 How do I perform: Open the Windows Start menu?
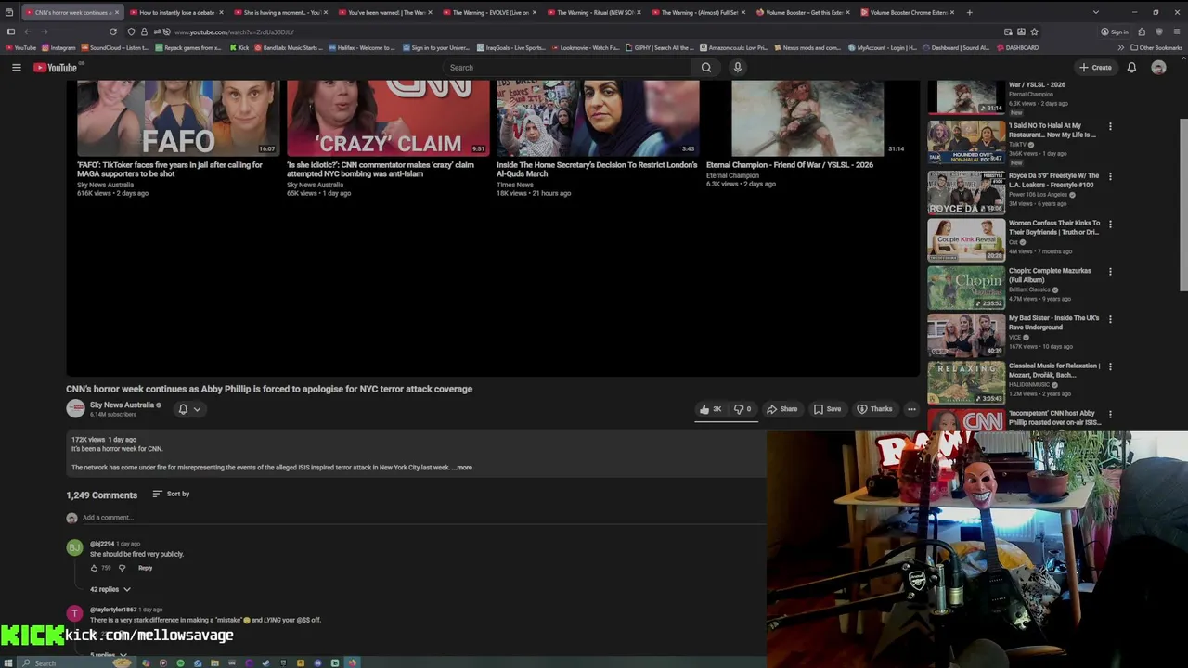click(9, 662)
